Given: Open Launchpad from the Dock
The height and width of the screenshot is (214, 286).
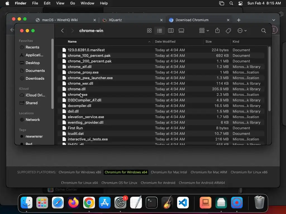Looking at the screenshot, I should [42, 203].
